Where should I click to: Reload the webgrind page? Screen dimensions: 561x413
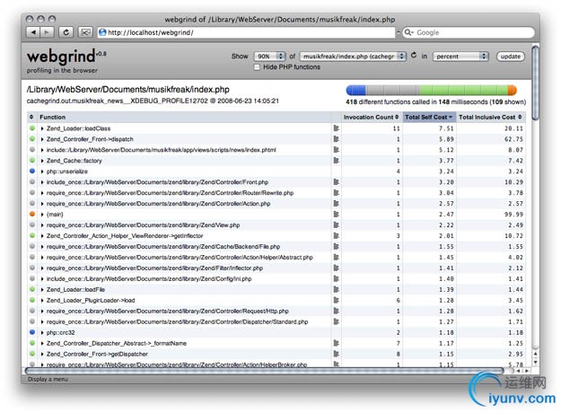point(66,32)
